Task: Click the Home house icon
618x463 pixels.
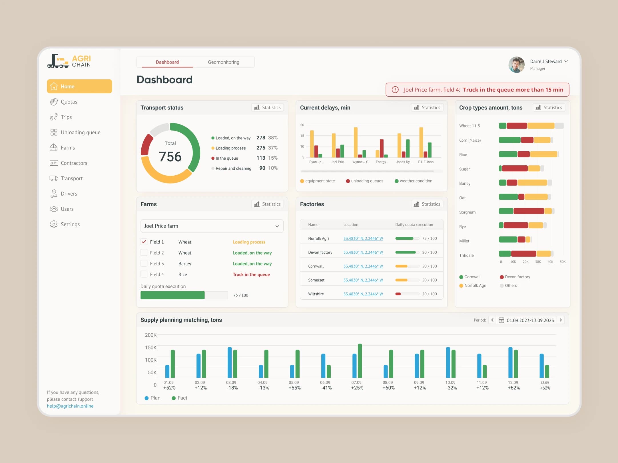Action: [x=54, y=86]
